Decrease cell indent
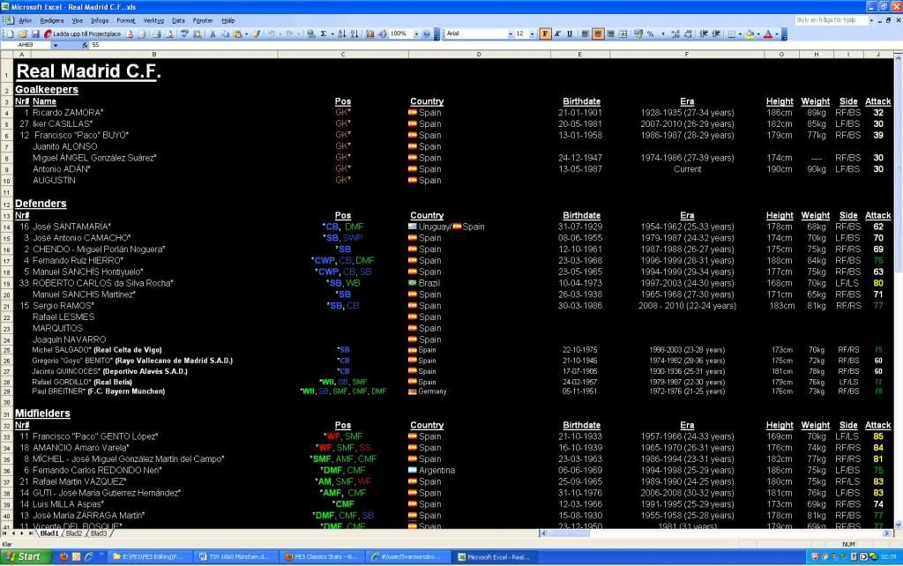This screenshot has width=903, height=566. (x=703, y=34)
